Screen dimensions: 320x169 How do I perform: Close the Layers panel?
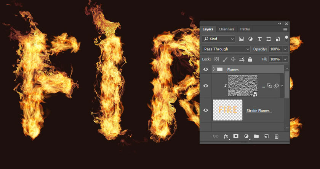[286, 24]
